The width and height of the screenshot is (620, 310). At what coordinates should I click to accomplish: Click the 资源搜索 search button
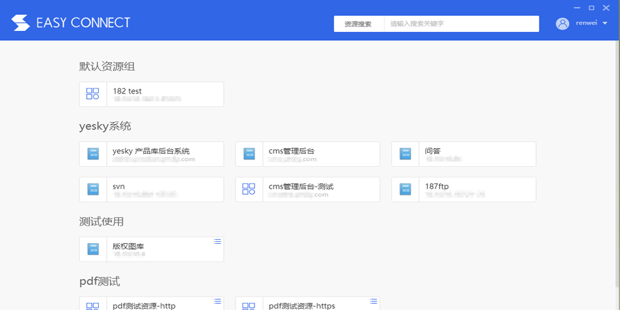(359, 24)
